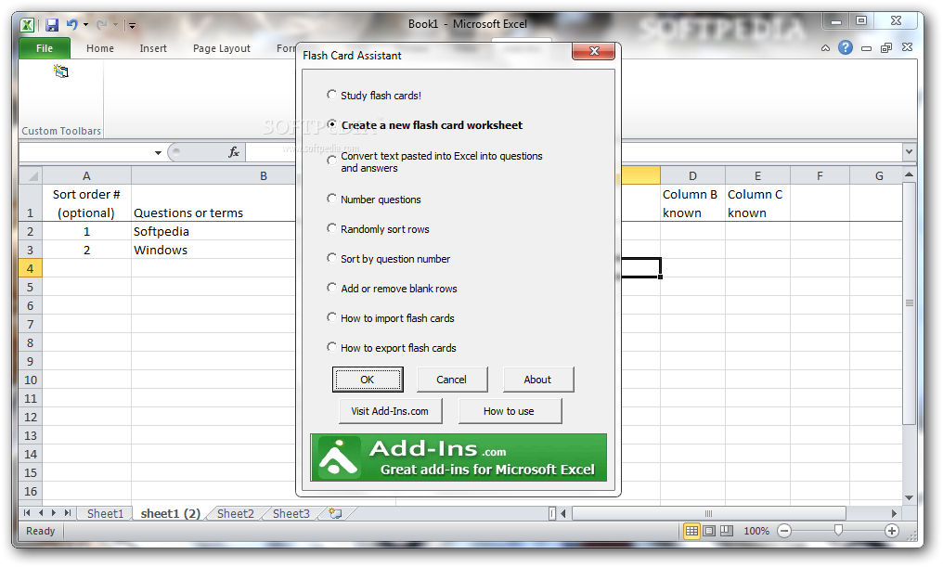Click the Add-Ins.com green banner

(459, 457)
